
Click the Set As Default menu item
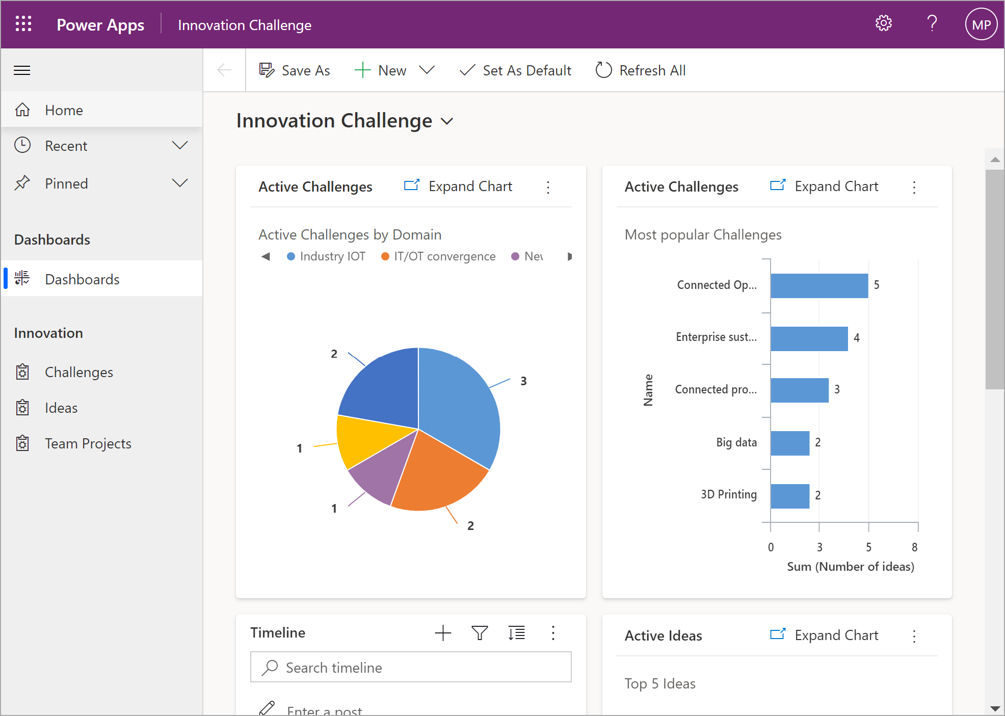[515, 70]
